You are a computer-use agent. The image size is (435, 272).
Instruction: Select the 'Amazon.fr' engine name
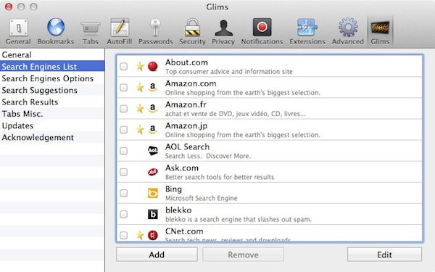point(186,104)
